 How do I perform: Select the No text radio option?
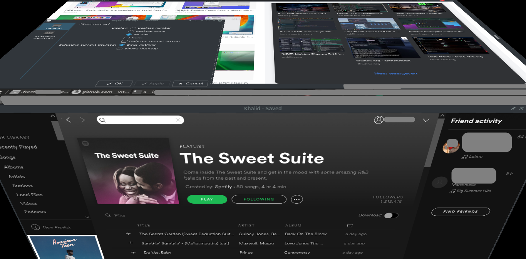coord(129,35)
